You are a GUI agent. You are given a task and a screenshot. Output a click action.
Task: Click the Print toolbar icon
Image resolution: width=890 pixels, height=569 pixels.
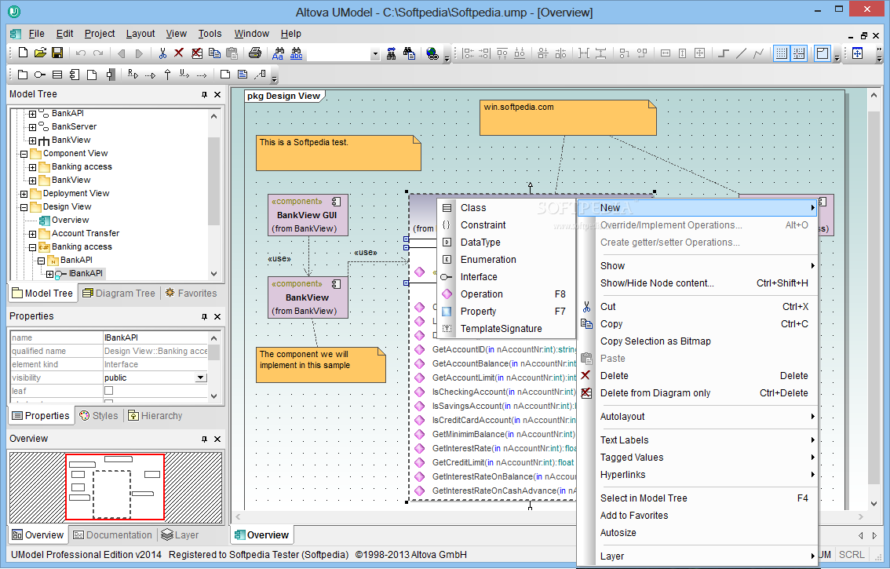pos(255,53)
